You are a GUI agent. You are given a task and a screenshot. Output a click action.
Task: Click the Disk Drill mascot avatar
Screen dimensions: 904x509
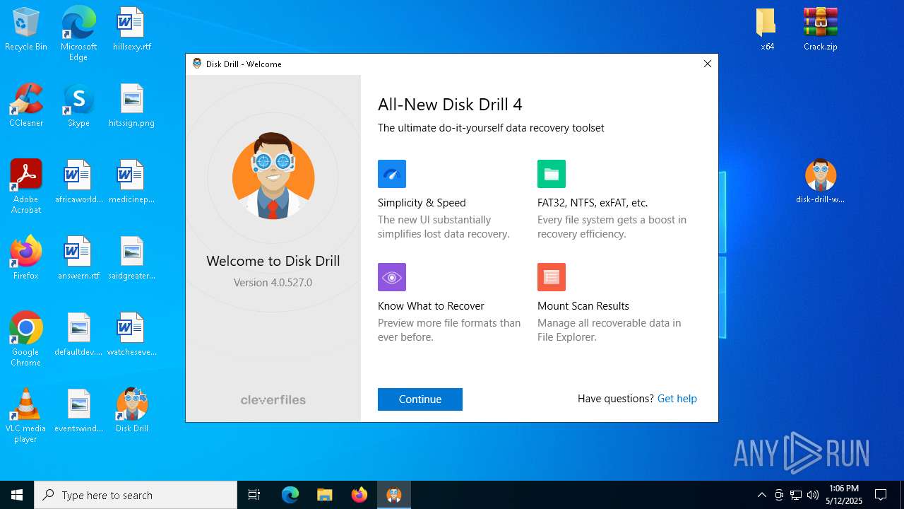pos(273,175)
